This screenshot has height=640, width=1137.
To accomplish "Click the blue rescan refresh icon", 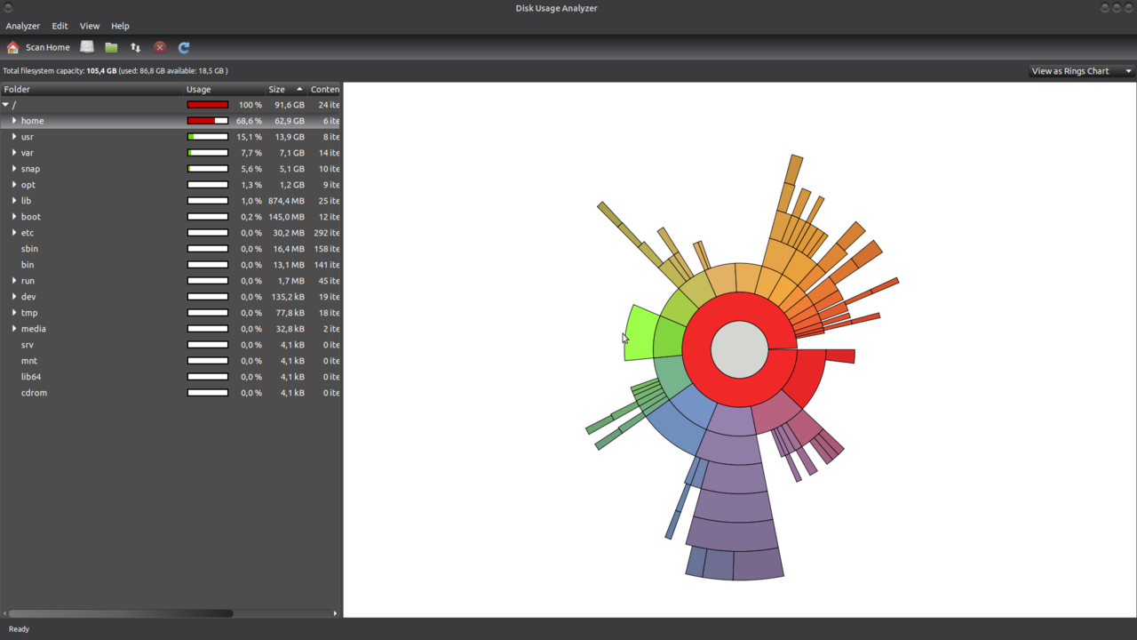I will [184, 47].
